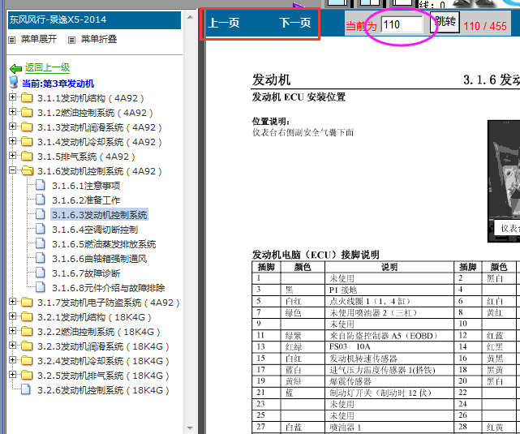The width and height of the screenshot is (520, 434).
Task: Click folder icon of 3.1.5排气系统 (4A92)
Action: point(27,157)
